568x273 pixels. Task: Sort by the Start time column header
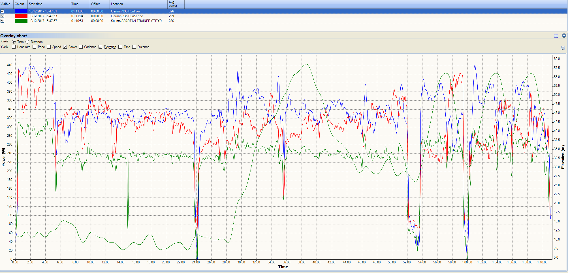tap(49, 4)
